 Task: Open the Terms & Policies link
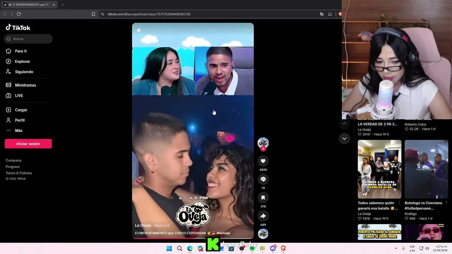[19, 173]
